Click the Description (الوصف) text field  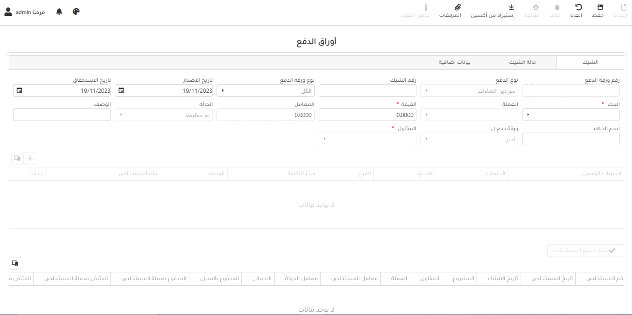click(x=62, y=115)
